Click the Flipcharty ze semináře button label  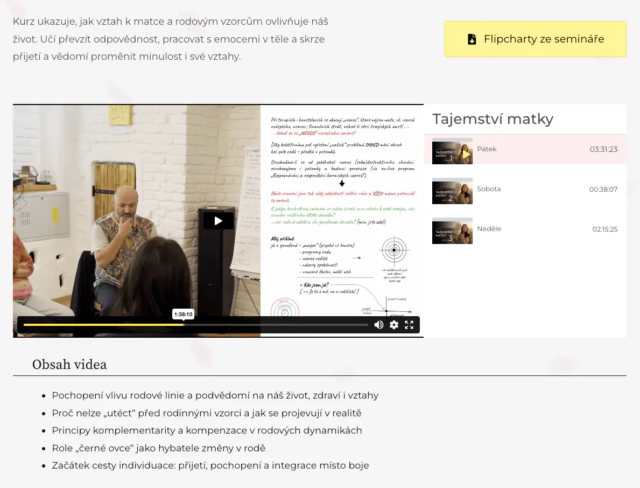(x=544, y=39)
